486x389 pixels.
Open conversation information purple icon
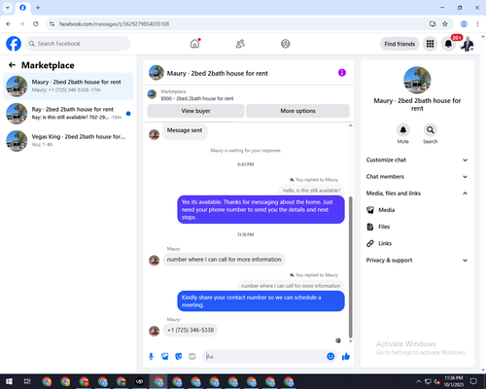point(342,73)
